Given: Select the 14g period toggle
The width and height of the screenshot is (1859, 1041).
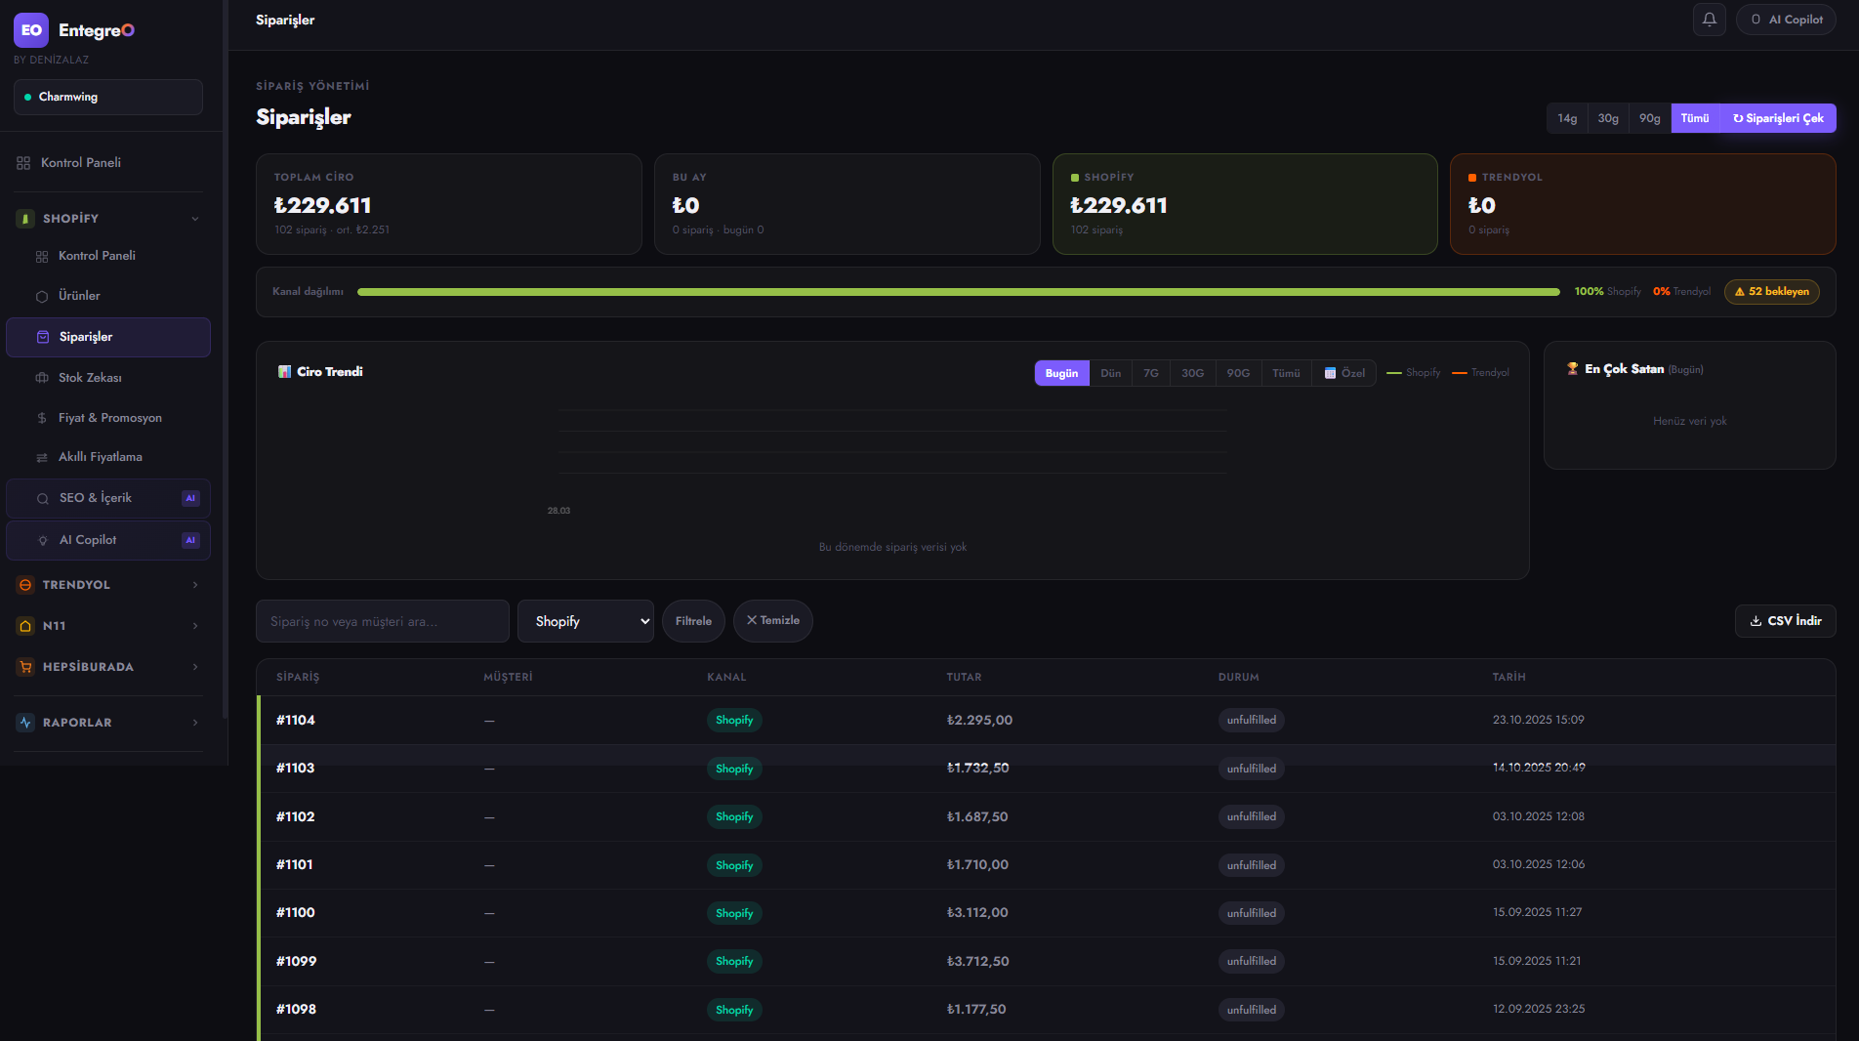Looking at the screenshot, I should [x=1567, y=118].
